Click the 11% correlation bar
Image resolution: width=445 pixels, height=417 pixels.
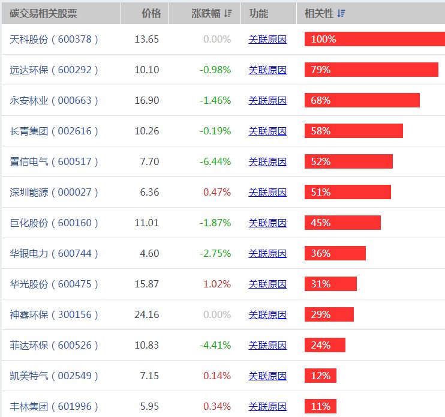click(320, 406)
